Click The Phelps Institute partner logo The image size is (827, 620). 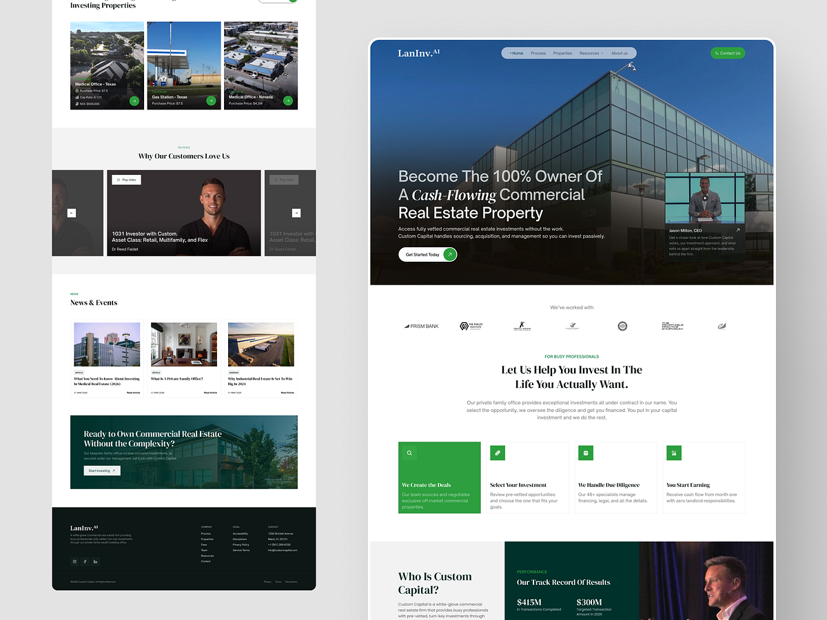471,326
